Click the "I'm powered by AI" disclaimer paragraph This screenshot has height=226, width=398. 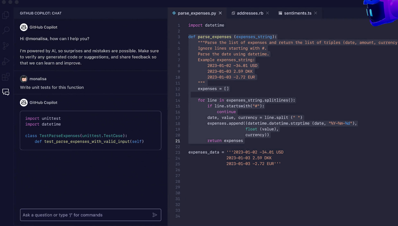(89, 57)
